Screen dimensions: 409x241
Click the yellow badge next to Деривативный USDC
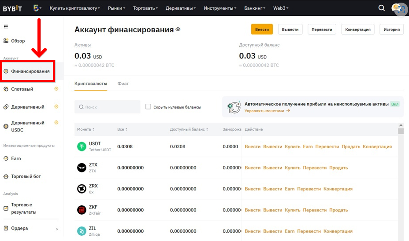pos(56,122)
